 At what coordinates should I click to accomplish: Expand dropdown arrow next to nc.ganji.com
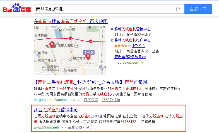[x=78, y=100]
